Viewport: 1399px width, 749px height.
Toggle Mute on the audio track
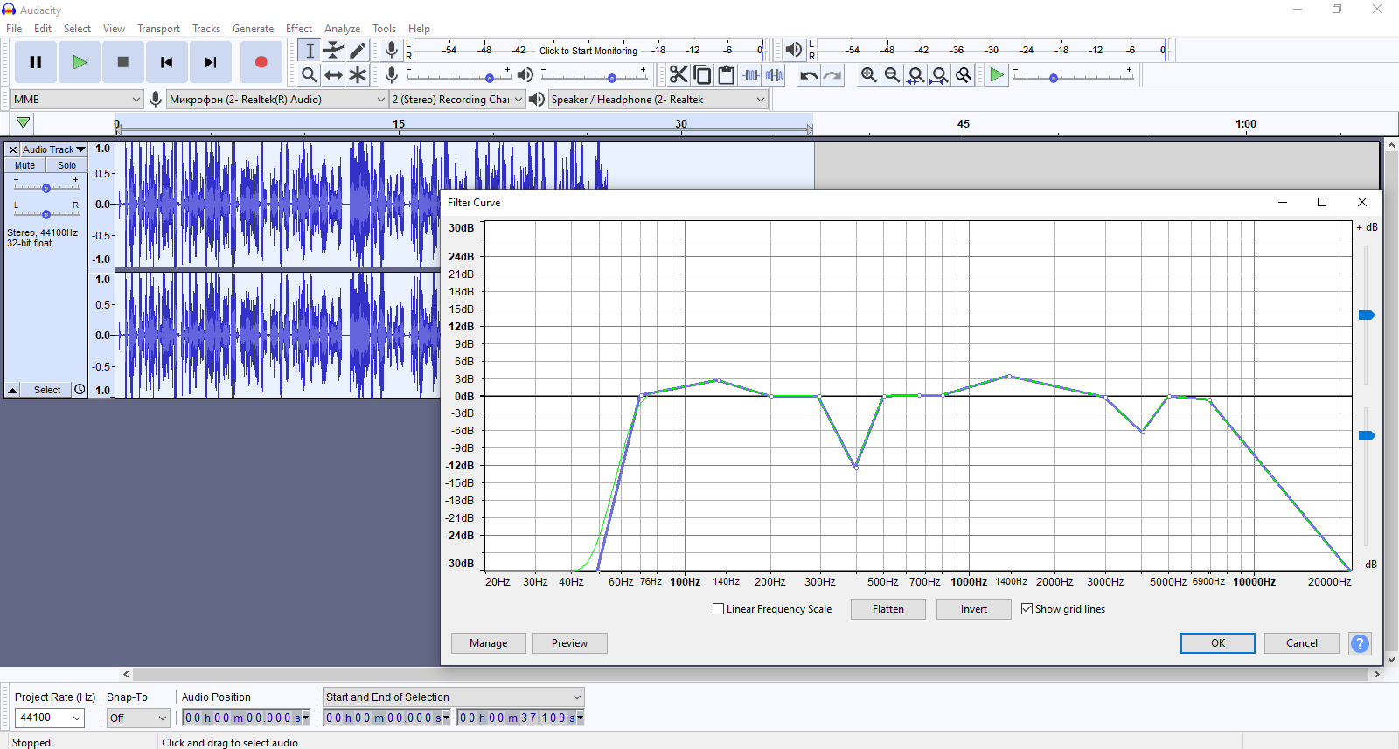25,165
